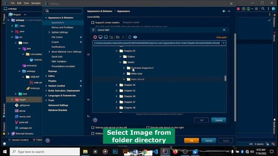The width and height of the screenshot is (278, 156).
Task: Select the Chapter 06 folder row
Action: coord(159,96)
